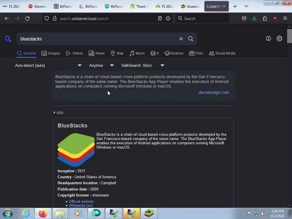Open the extensions puzzle icon

tap(265, 18)
